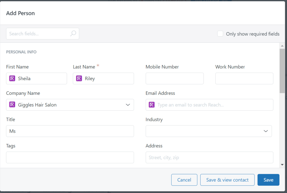Click the Mobile Number field

[x=174, y=78]
